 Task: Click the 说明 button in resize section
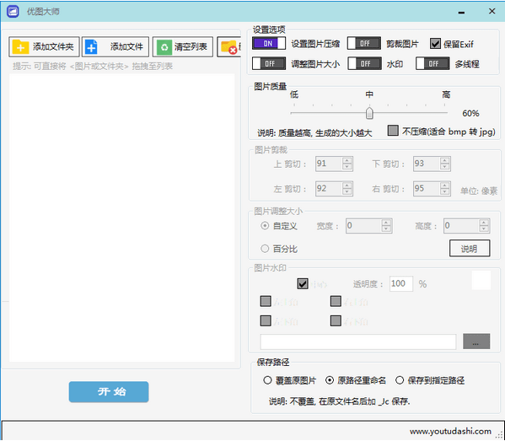click(x=470, y=249)
